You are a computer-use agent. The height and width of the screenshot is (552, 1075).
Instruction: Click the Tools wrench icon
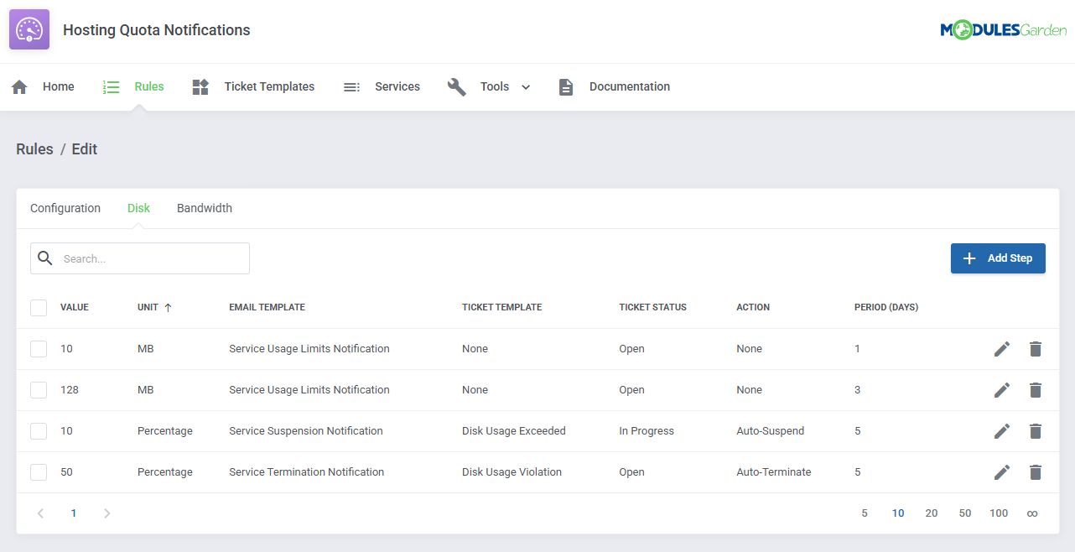(456, 86)
